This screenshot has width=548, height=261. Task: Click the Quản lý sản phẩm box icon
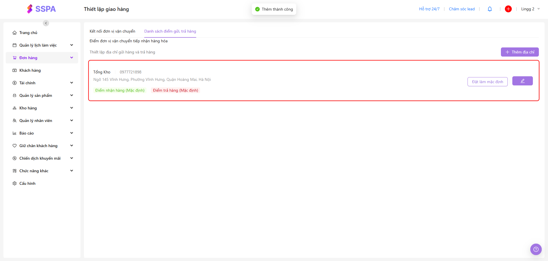tap(15, 96)
